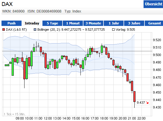Click the '1 Tick = 15 Min.' note

(x=15, y=114)
